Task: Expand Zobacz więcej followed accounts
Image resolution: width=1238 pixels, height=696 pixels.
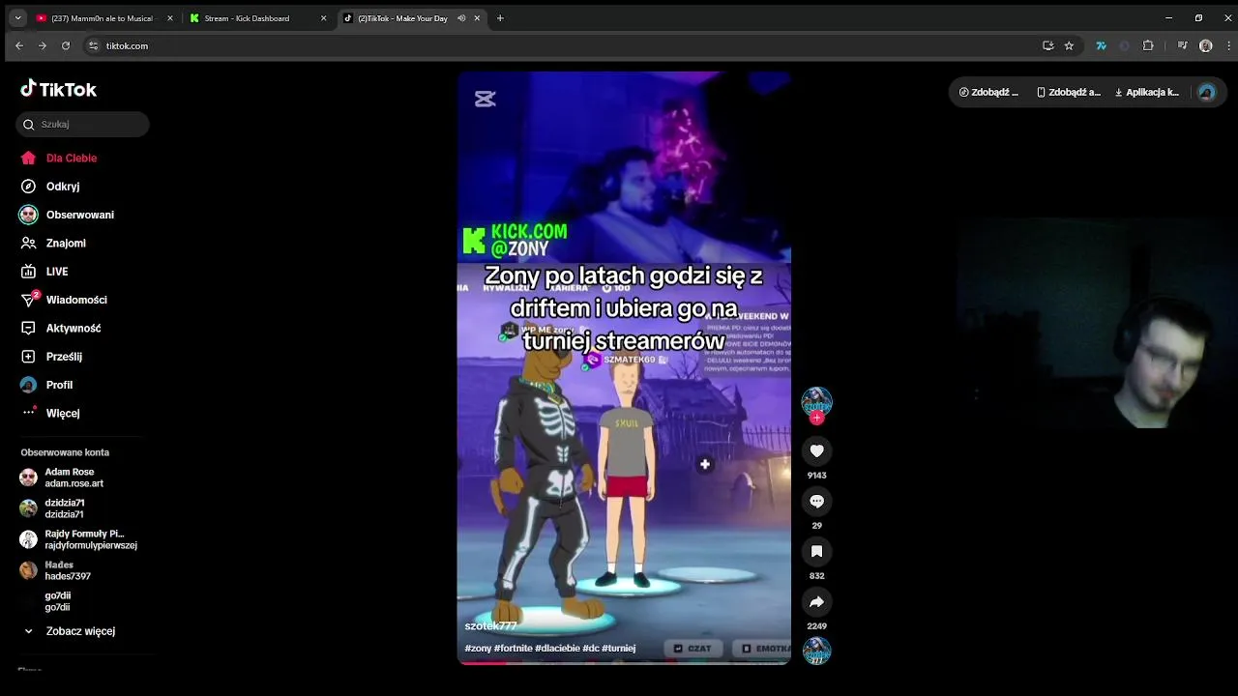Action: (70, 631)
